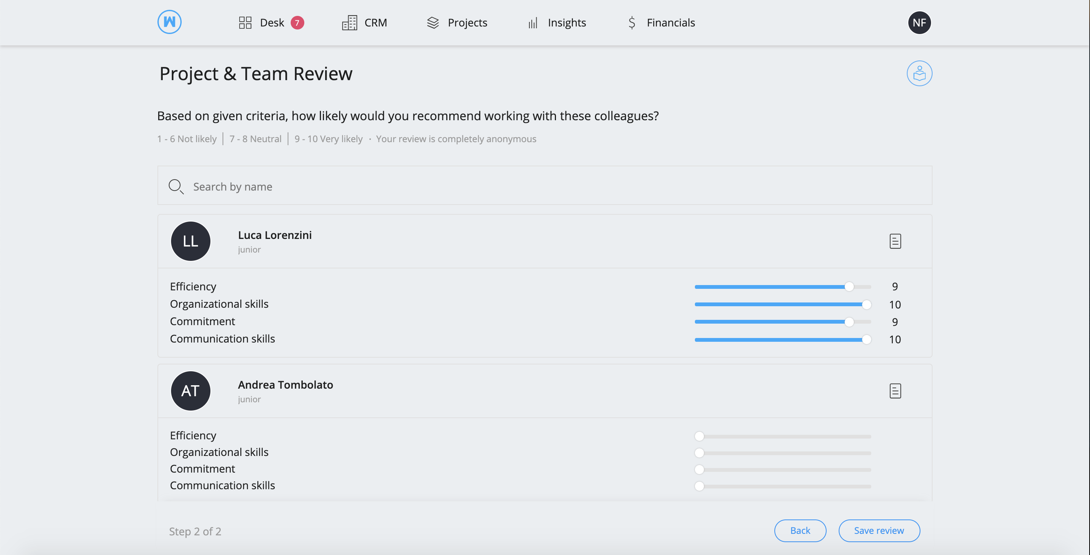Image resolution: width=1090 pixels, height=555 pixels.
Task: Click Luca's Efficiency slider handle
Action: tap(849, 287)
